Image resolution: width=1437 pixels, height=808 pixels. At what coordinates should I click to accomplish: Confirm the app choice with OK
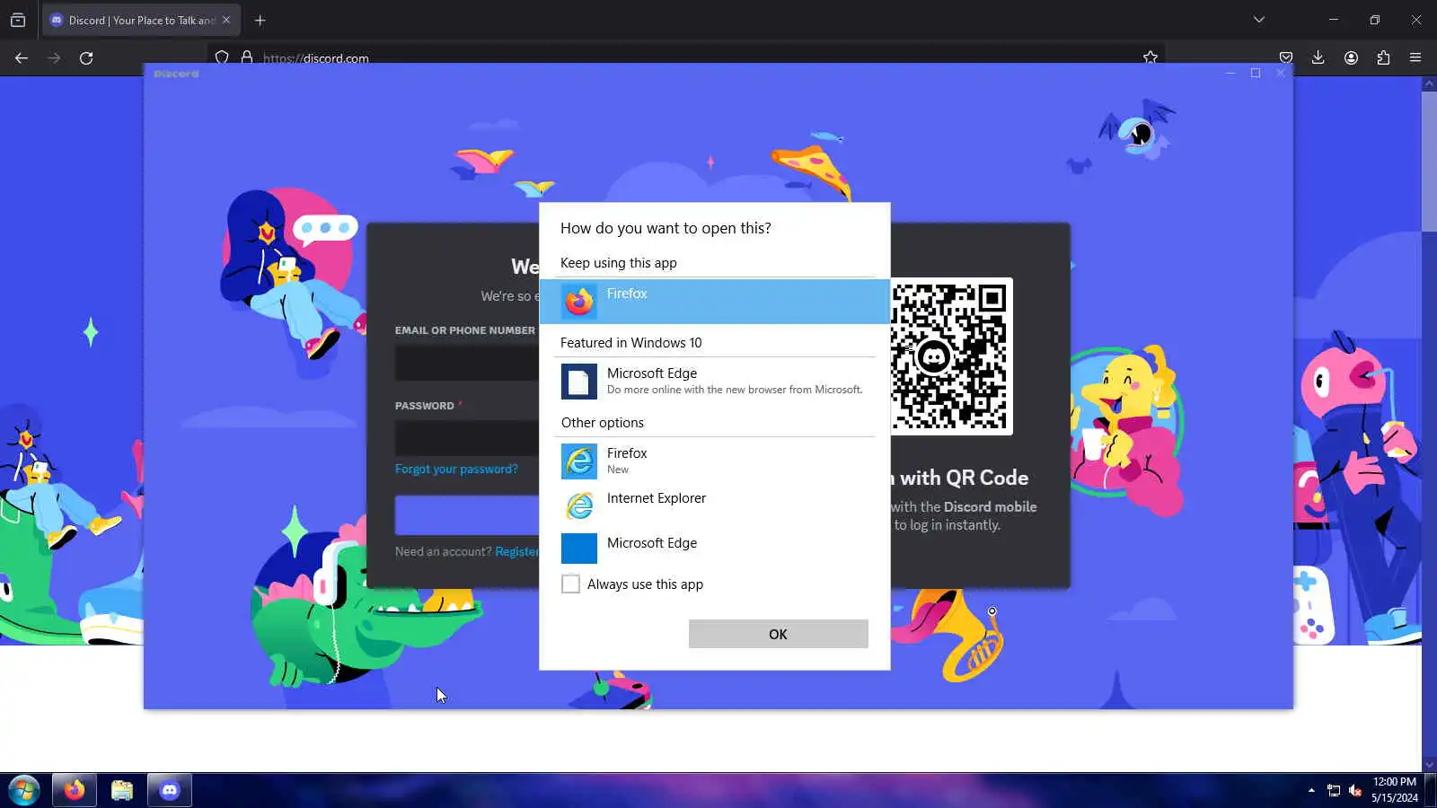[x=779, y=634]
